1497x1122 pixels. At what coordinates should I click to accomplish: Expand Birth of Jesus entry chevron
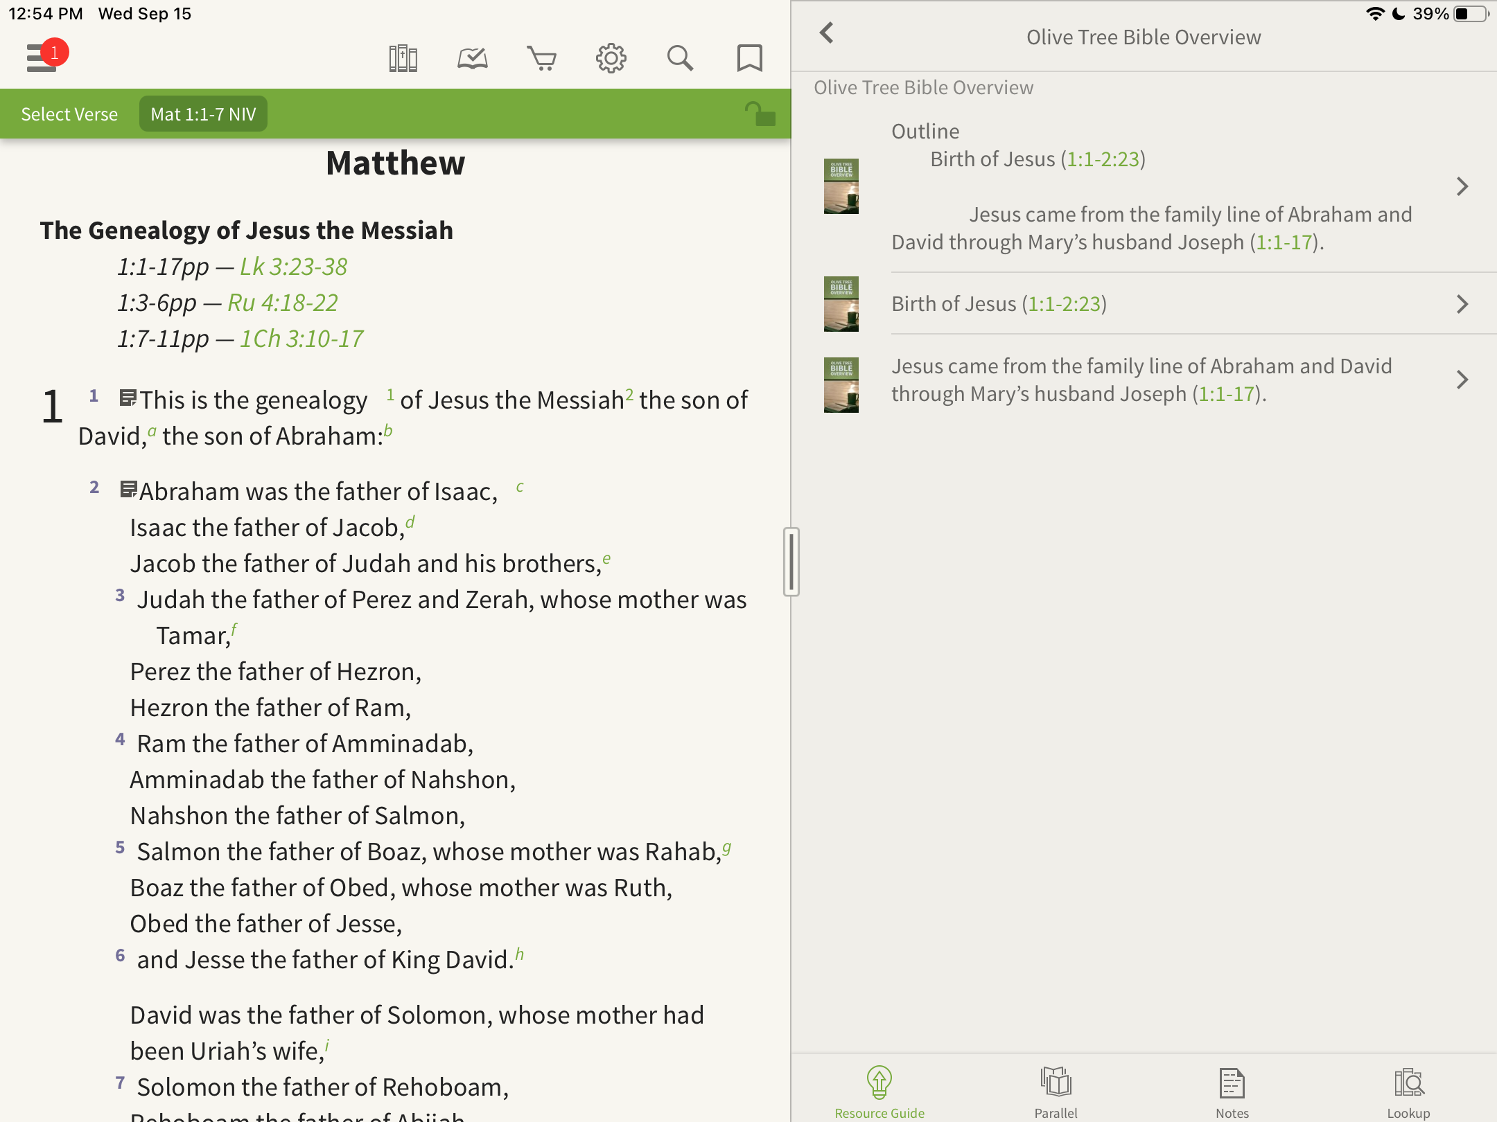(x=1462, y=304)
